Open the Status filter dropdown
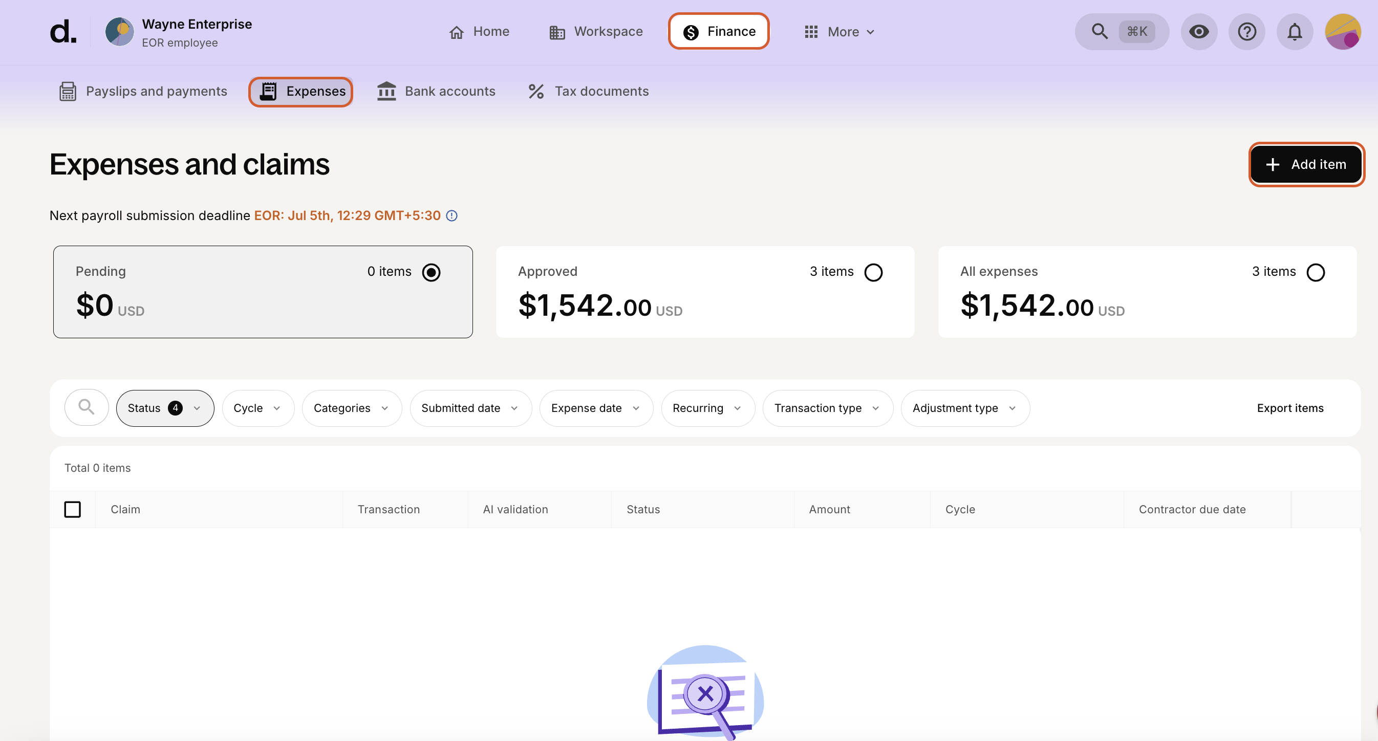 (164, 407)
